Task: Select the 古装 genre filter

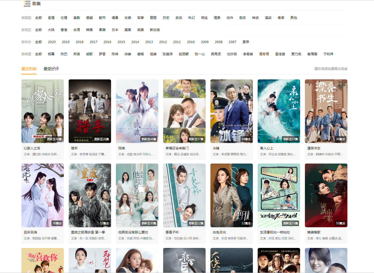Action: 128,18
